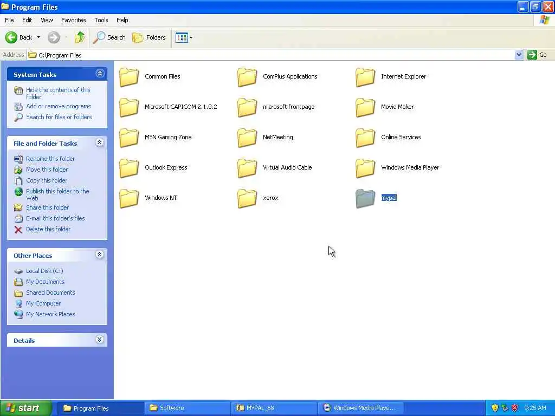Select the Outlook Express folder icon
The image size is (555, 416).
129,168
